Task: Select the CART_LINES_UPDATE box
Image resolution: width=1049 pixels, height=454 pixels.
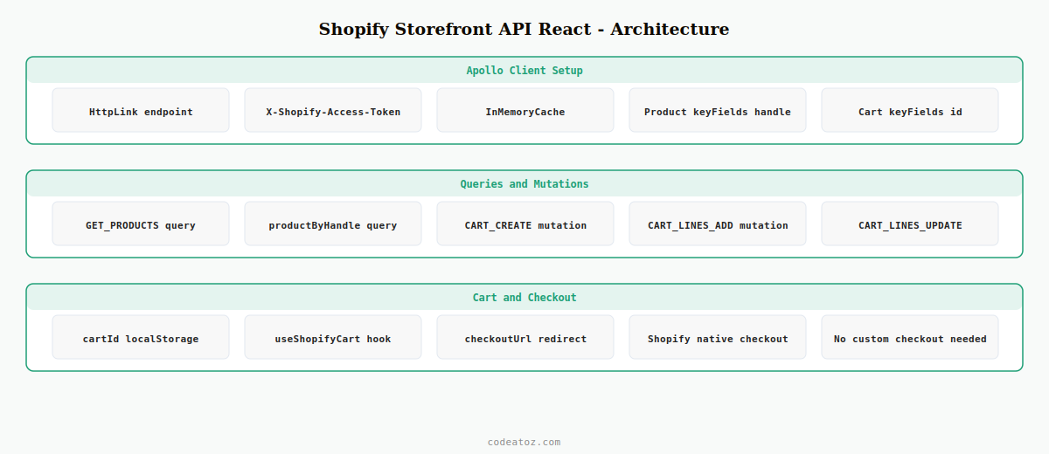Action: (910, 224)
